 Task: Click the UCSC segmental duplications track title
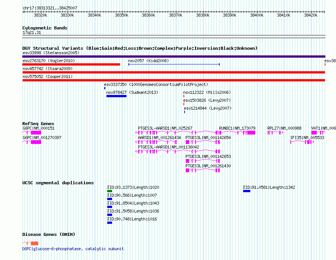pos(58,183)
